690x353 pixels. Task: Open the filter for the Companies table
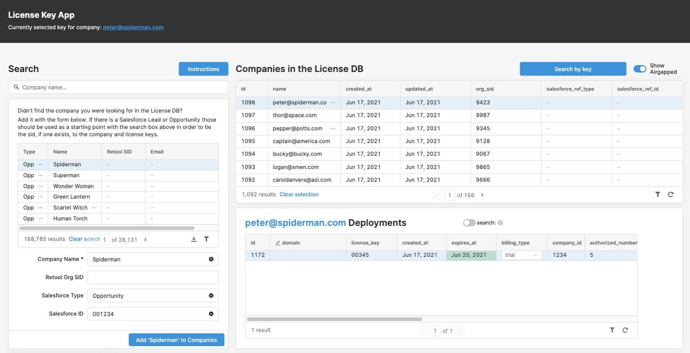tap(657, 195)
